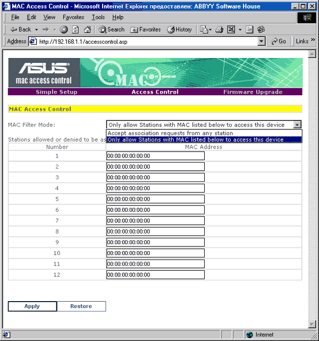The image size is (319, 341).
Task: Open the Tools menu
Action: coord(98,17)
